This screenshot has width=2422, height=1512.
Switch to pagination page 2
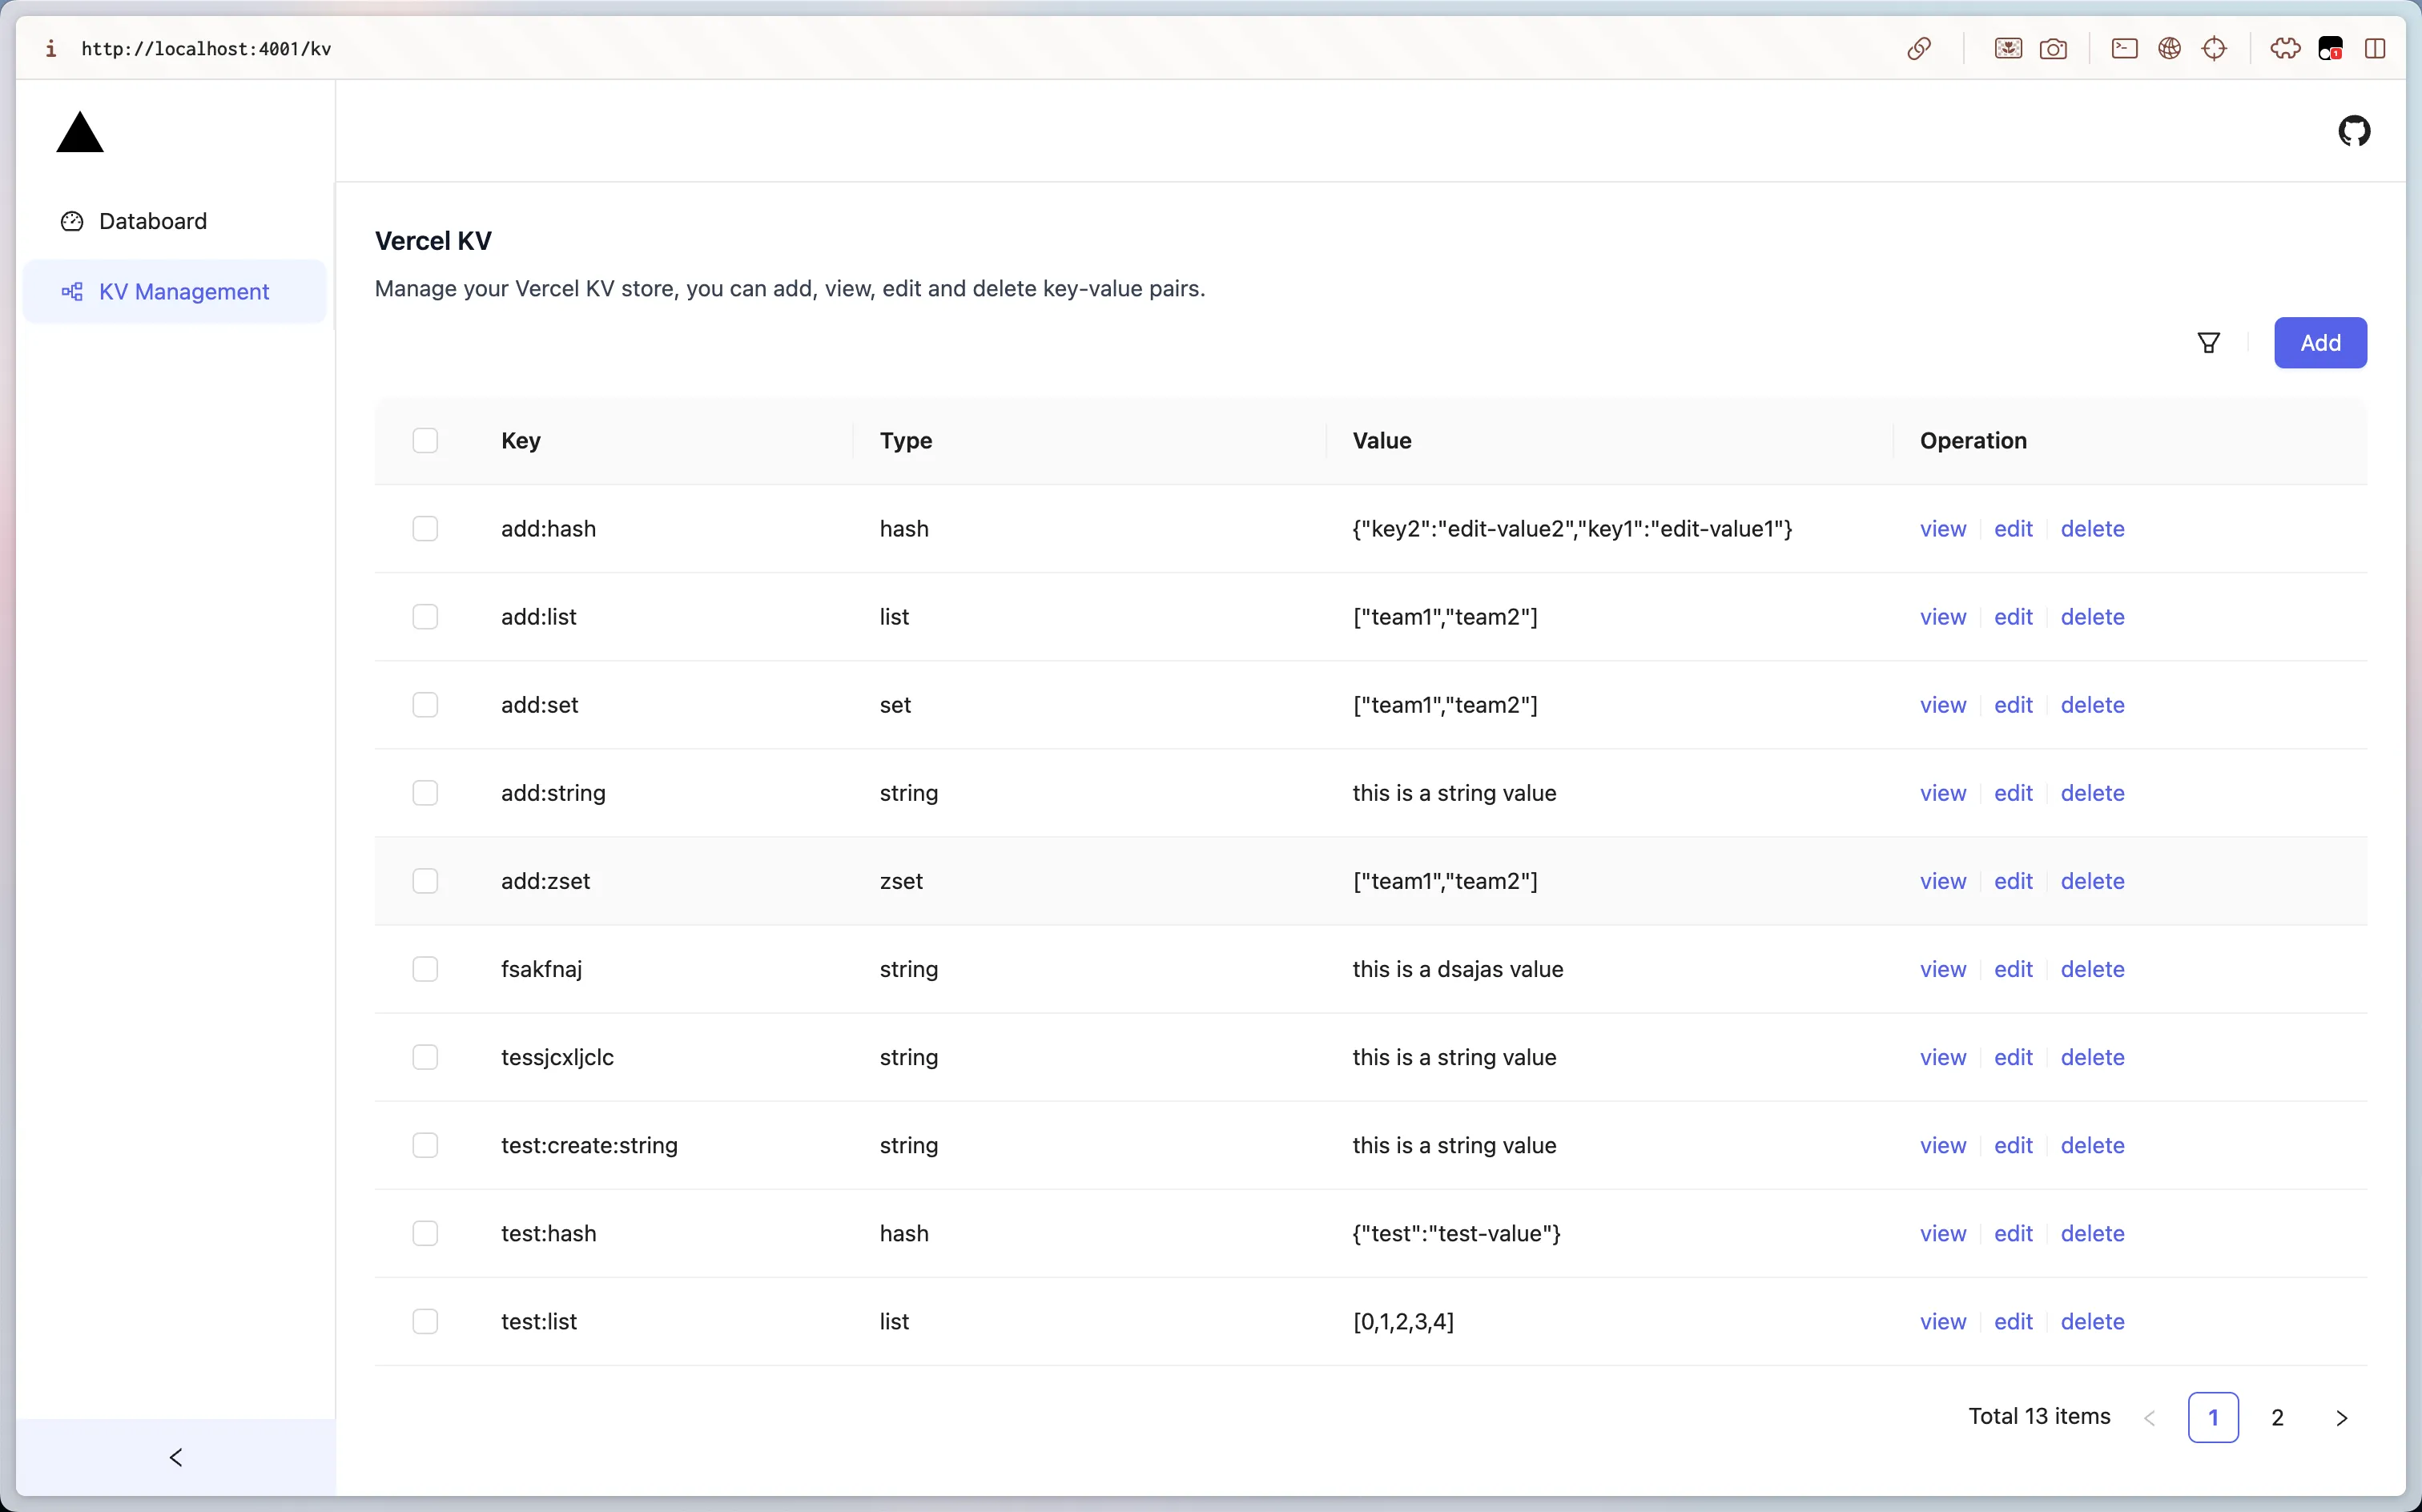click(2277, 1417)
